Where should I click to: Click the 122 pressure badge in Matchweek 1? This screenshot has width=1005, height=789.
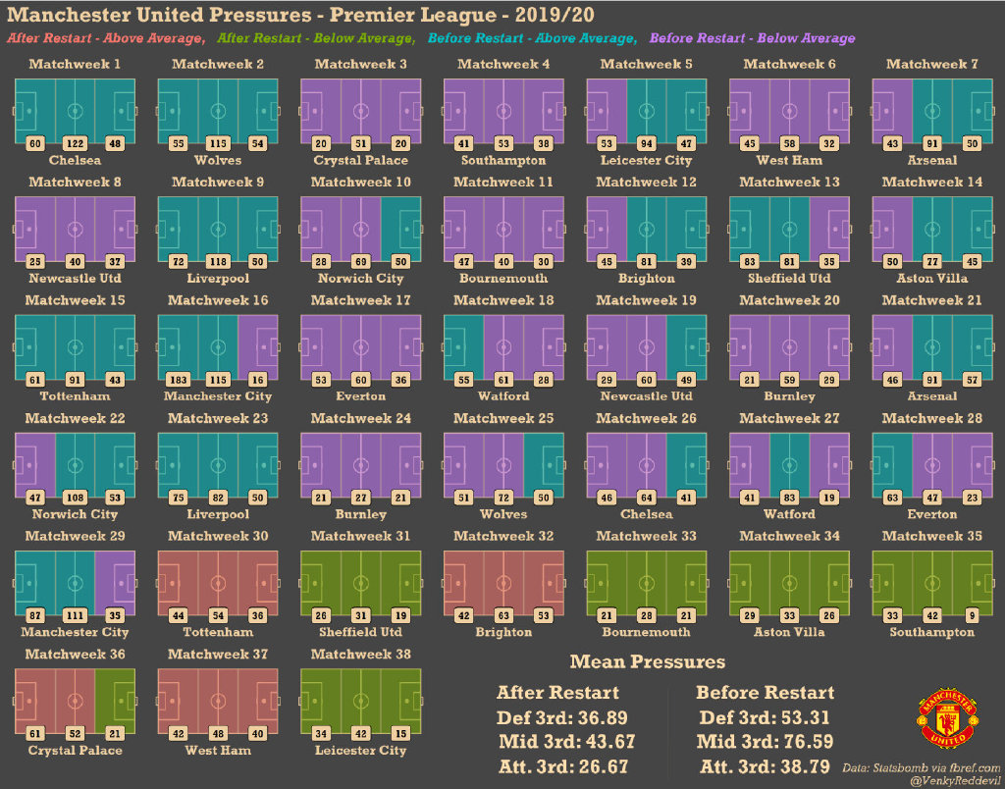(x=75, y=143)
